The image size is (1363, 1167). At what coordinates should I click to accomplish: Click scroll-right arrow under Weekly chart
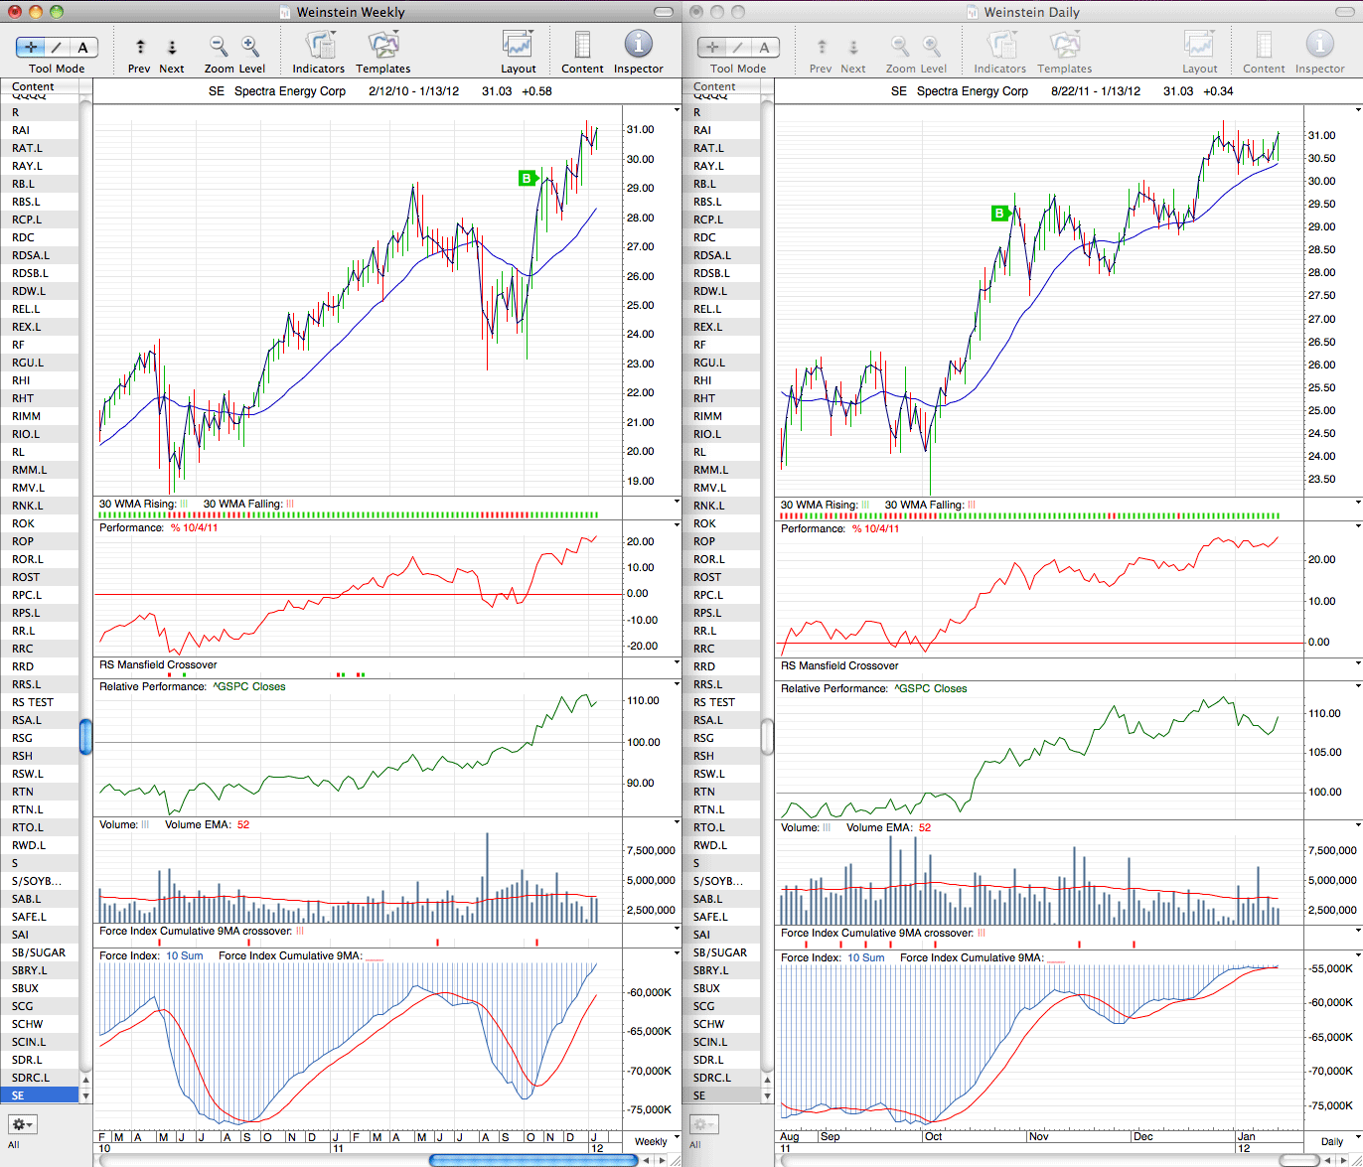(x=663, y=1160)
